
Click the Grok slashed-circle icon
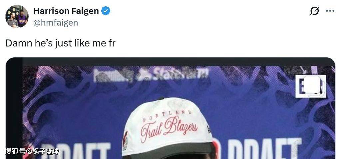314,11
